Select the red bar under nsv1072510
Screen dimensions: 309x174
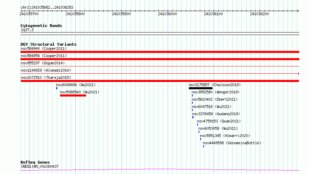click(160, 81)
